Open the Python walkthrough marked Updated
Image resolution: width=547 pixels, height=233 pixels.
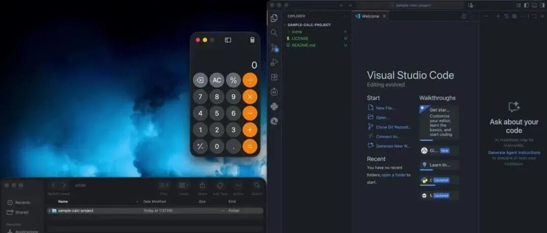[x=439, y=180]
